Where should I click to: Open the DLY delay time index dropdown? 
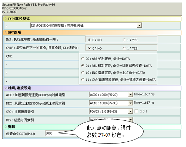(130, 120)
